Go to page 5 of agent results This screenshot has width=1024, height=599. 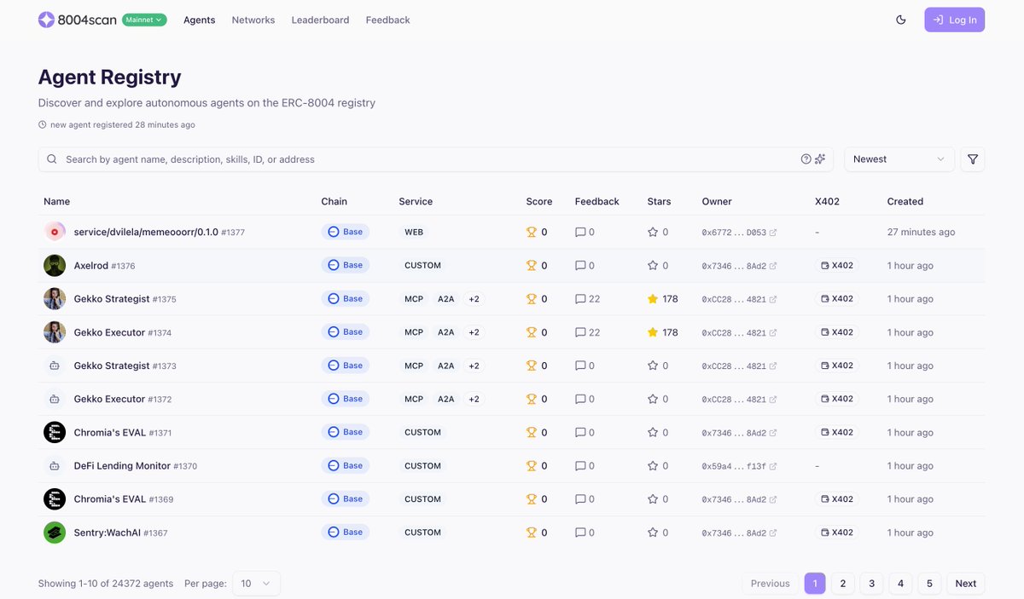pos(928,583)
